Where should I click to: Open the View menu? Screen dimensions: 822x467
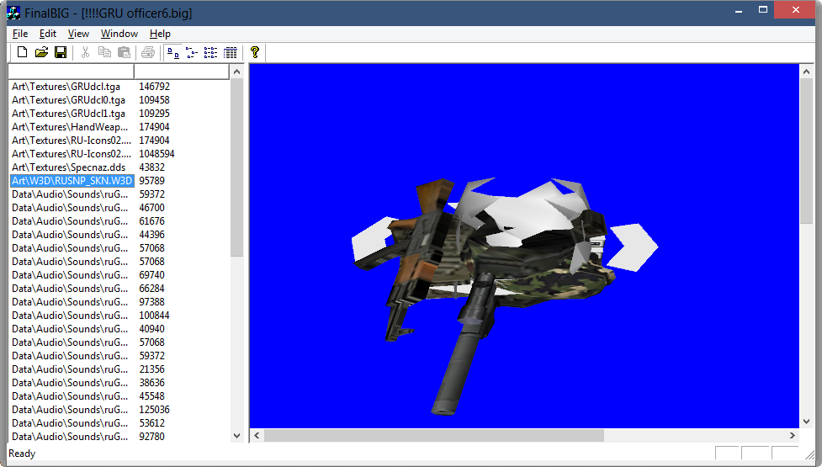78,34
